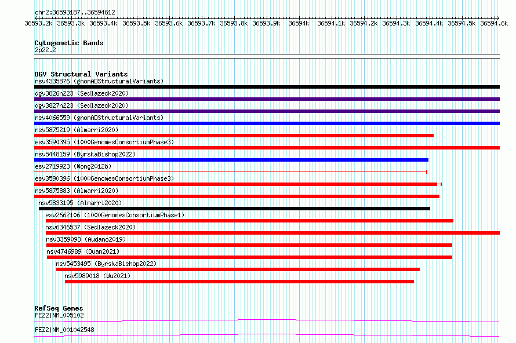Image resolution: width=516 pixels, height=343 pixels.
Task: Open nsv4066559 gnomAD variant label
Action: point(99,118)
